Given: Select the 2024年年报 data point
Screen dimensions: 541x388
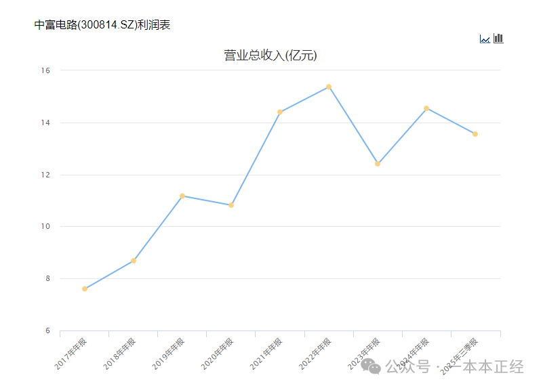Looking at the screenshot, I should click(426, 108).
